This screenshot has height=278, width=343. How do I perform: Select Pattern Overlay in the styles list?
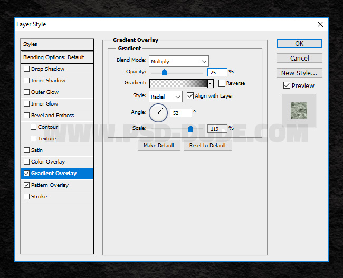point(50,185)
